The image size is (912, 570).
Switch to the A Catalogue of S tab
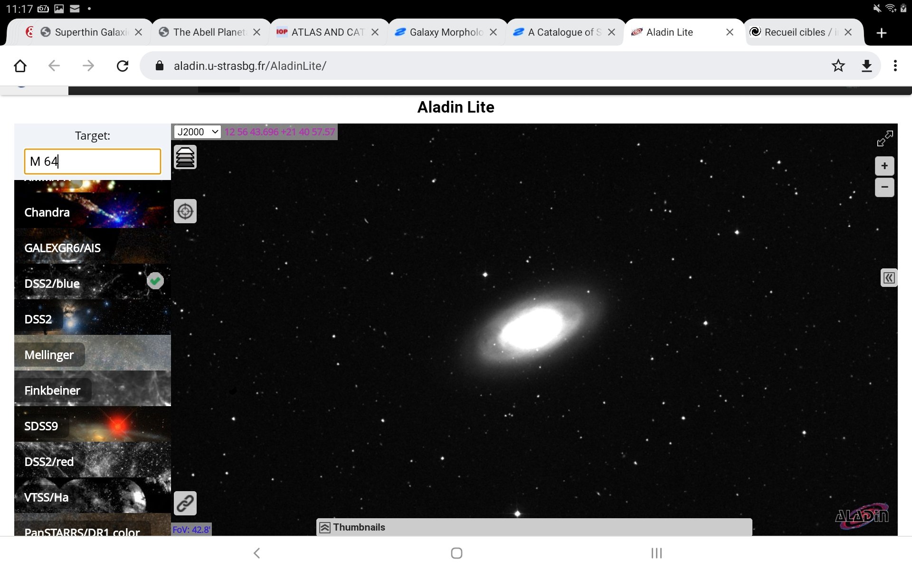pos(564,32)
